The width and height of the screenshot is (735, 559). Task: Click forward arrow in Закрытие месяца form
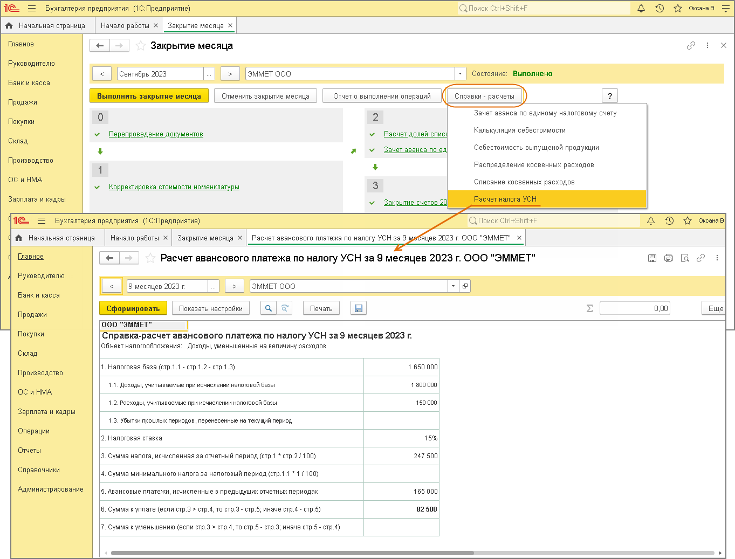click(x=119, y=46)
